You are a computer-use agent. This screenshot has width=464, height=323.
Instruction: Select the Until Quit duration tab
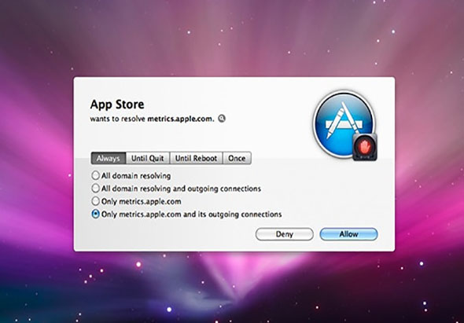(148, 158)
